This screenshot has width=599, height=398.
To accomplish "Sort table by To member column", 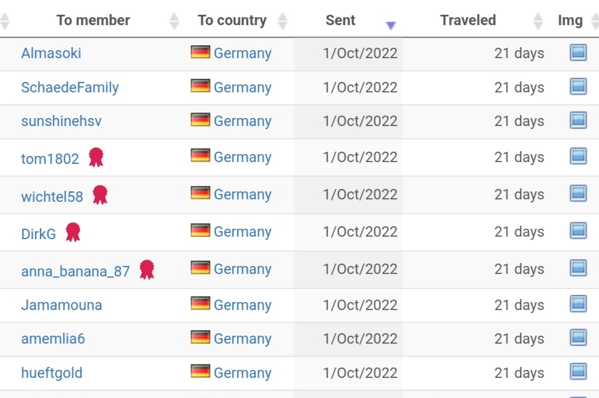I will [x=93, y=20].
